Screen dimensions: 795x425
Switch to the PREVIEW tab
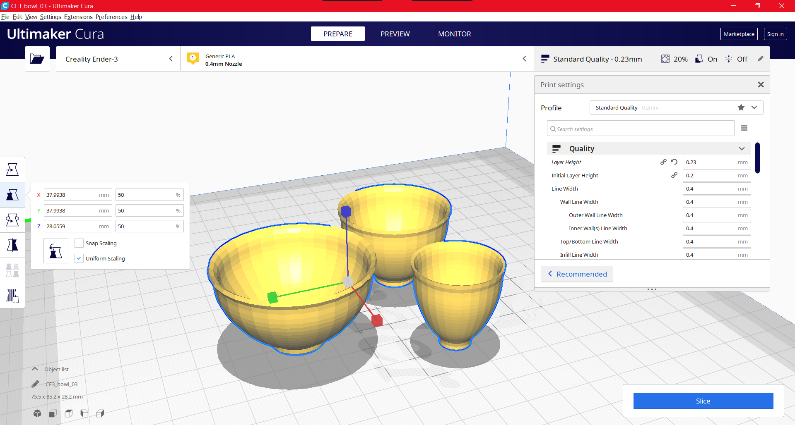[395, 33]
